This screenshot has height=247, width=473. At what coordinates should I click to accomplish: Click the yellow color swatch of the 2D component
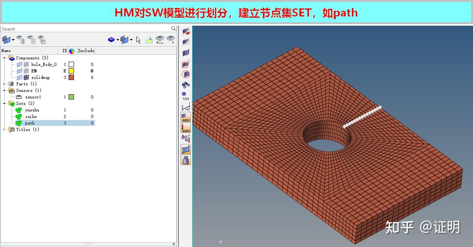[71, 70]
